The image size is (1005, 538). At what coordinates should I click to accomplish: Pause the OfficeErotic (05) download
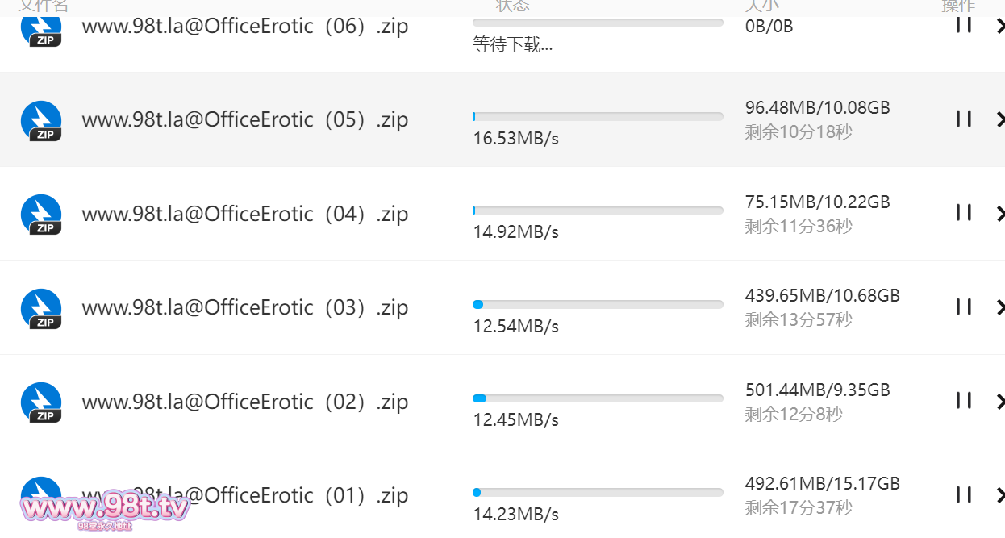(963, 119)
